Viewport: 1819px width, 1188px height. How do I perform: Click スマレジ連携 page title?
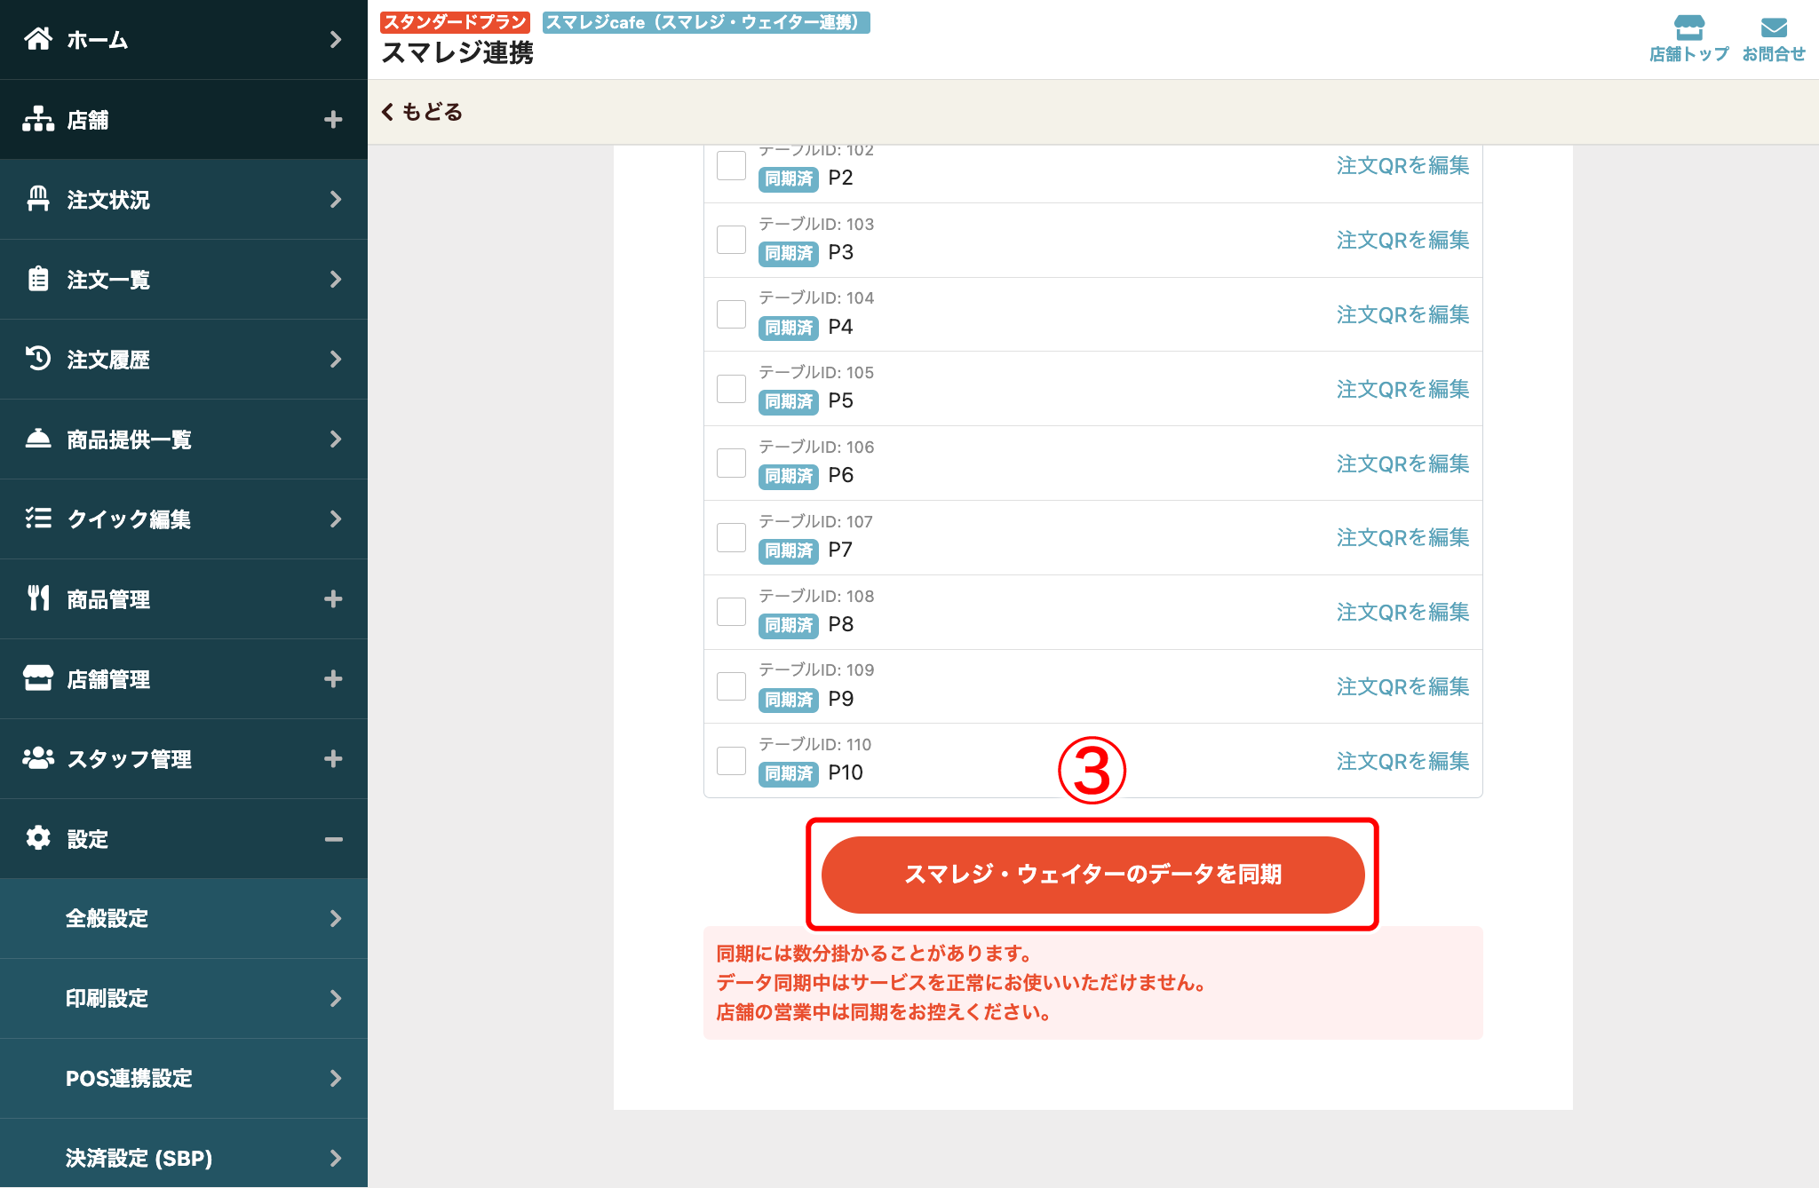pos(457,53)
